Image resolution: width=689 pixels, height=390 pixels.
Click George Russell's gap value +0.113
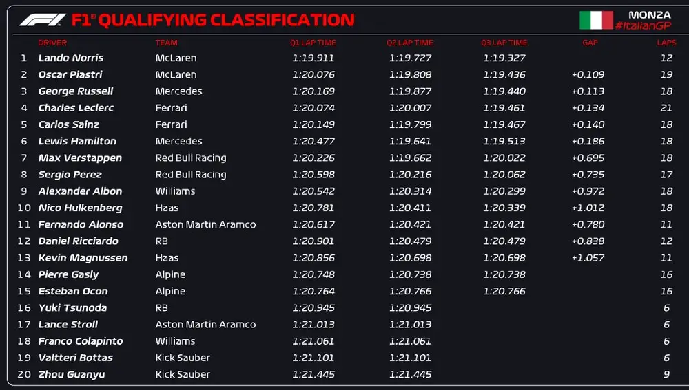[588, 91]
